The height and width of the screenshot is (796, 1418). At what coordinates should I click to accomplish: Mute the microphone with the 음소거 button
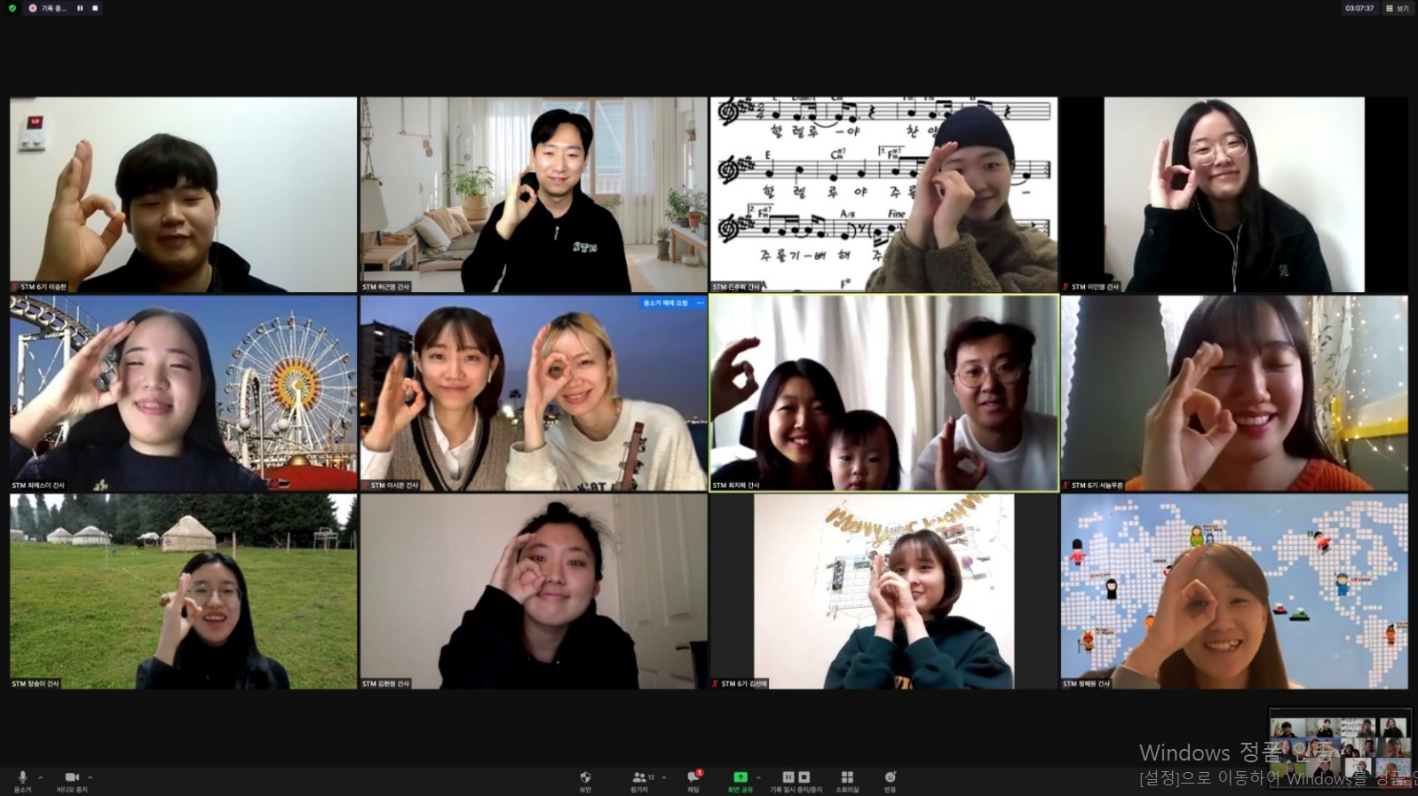[22, 781]
